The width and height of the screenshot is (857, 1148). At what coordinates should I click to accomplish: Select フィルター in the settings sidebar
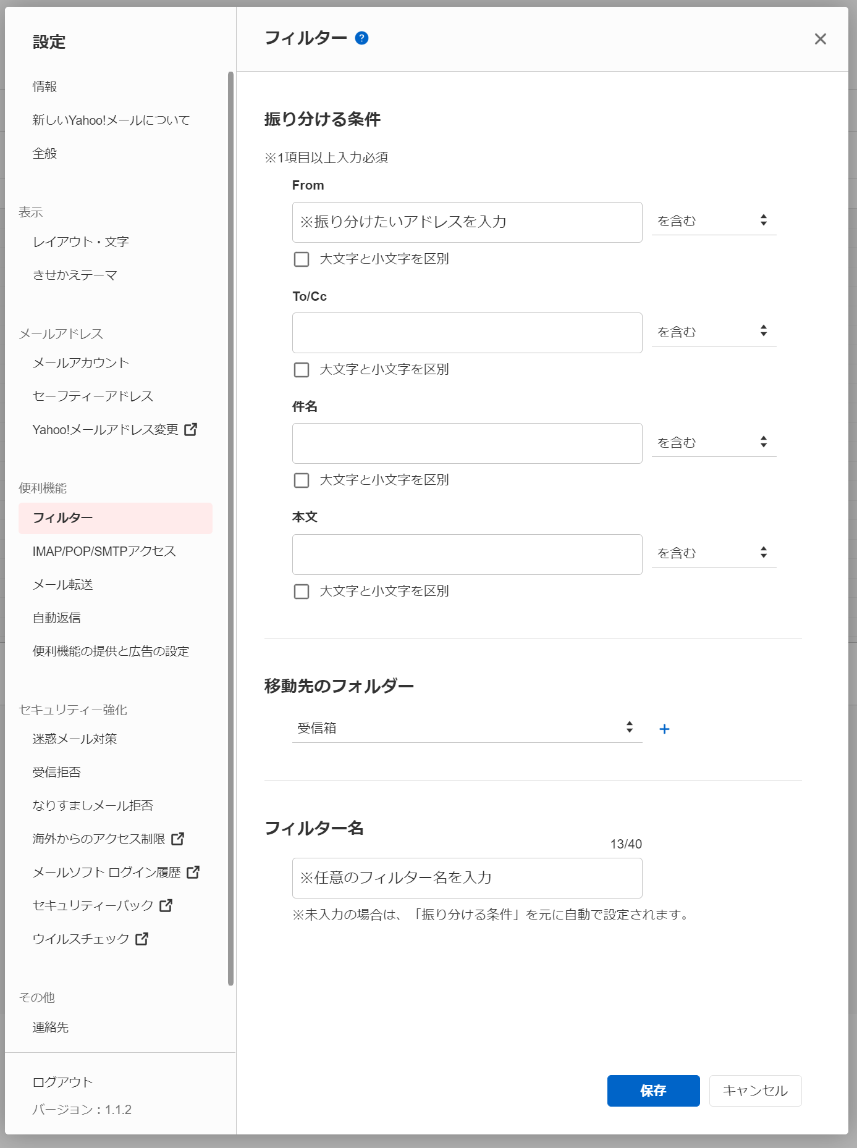point(116,518)
